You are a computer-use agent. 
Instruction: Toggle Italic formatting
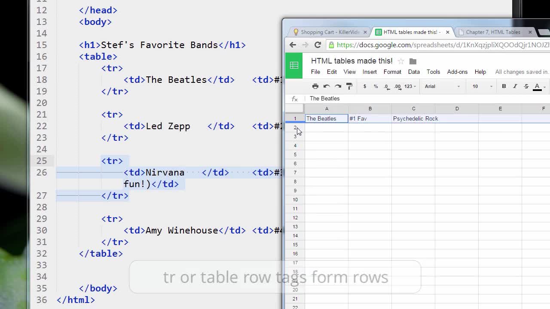click(x=515, y=86)
